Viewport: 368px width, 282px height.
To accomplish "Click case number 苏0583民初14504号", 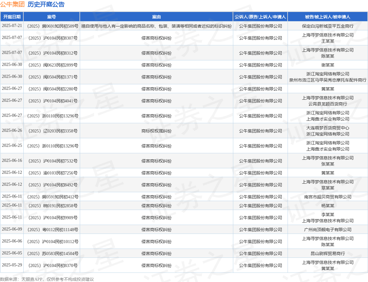I will coord(53,253).
